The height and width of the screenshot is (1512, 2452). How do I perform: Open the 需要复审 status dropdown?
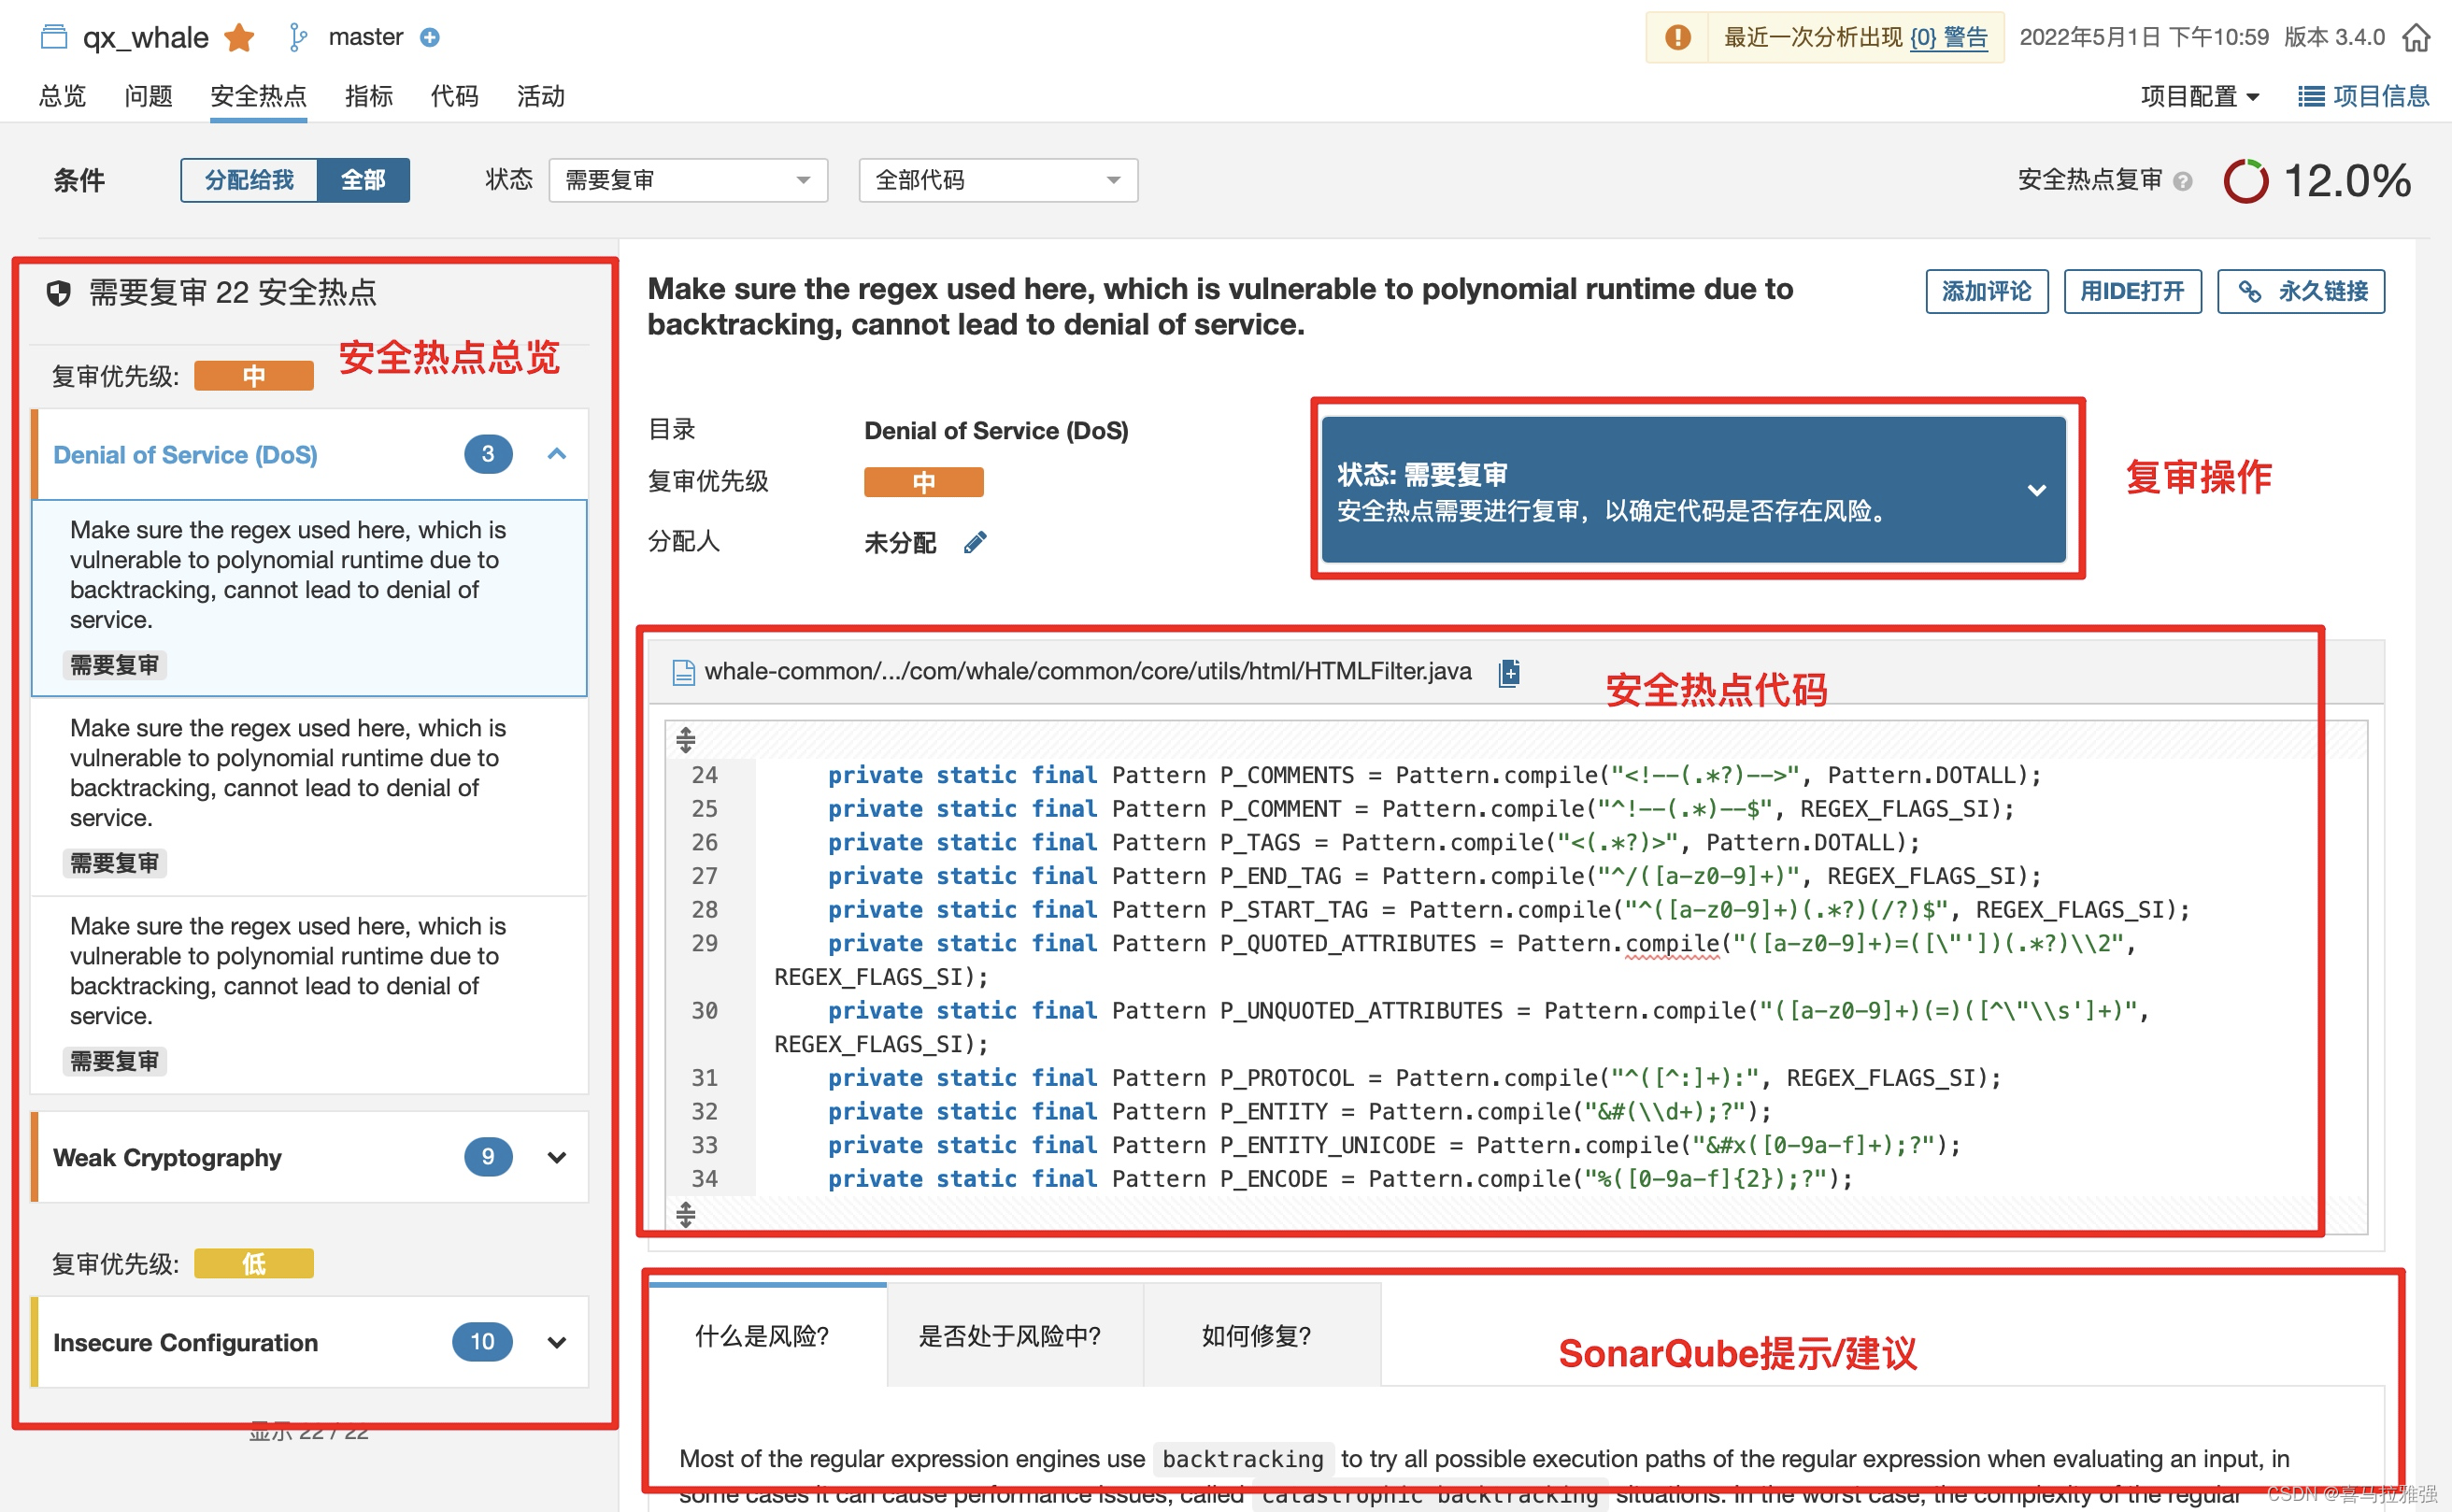click(x=688, y=180)
